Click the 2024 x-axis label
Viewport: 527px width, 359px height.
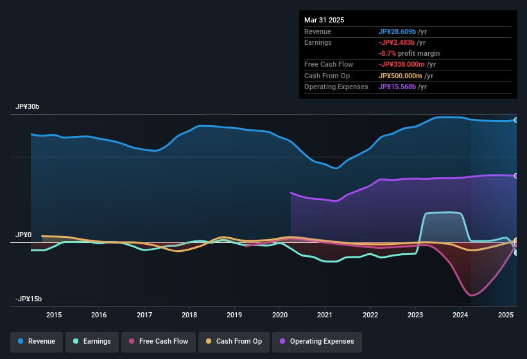pos(460,315)
